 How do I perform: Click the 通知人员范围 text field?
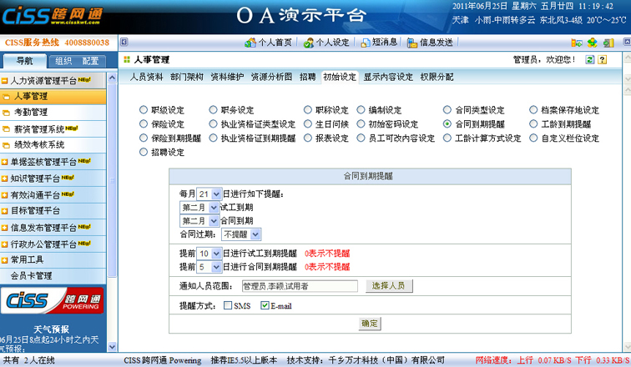[299, 286]
